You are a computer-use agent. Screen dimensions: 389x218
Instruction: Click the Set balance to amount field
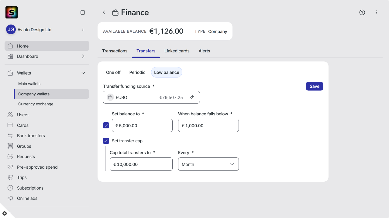tap(142, 125)
